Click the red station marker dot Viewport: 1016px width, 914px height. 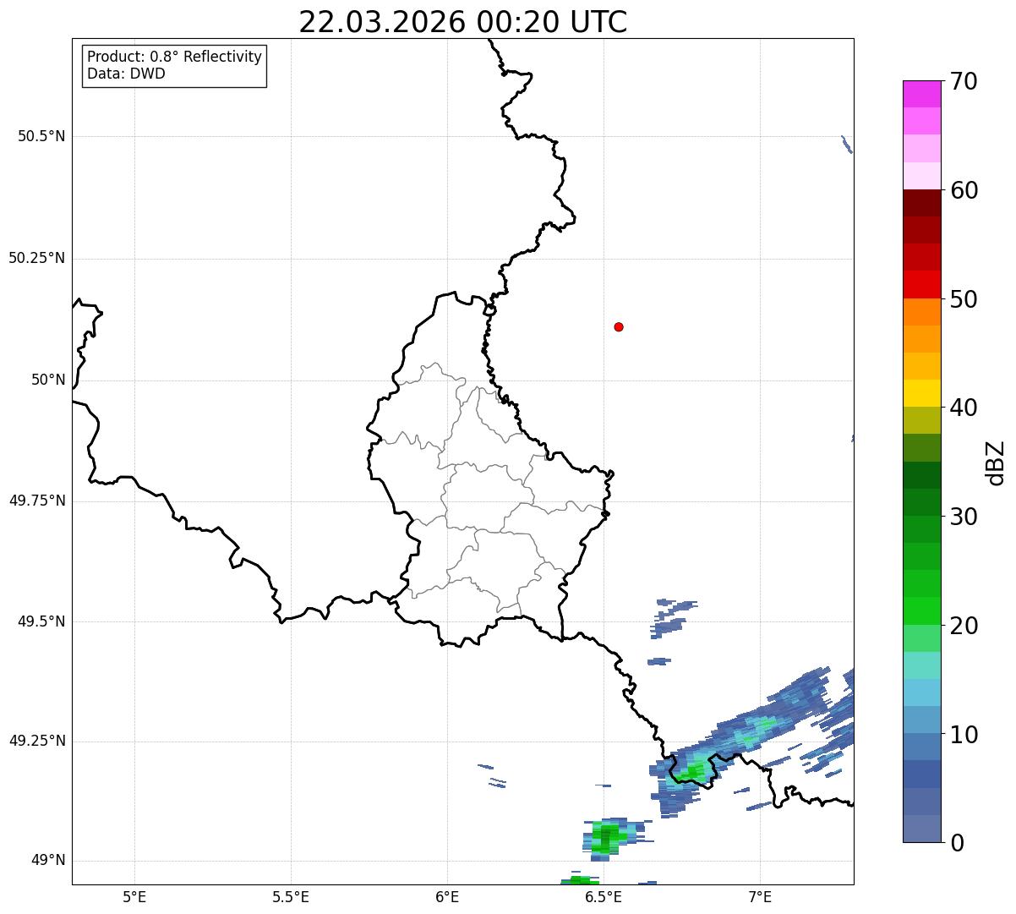point(619,326)
